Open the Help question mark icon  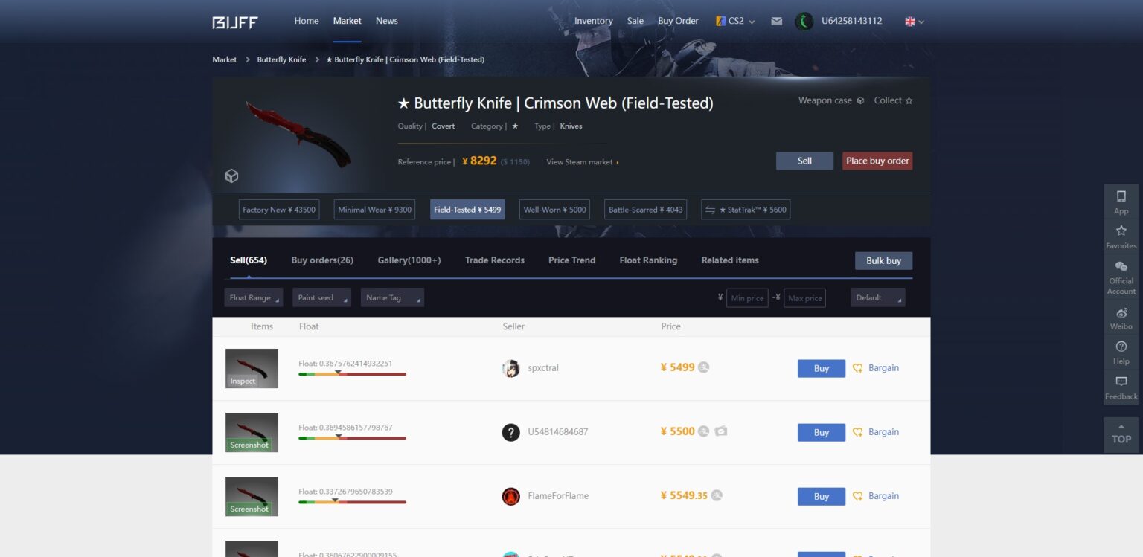[x=1121, y=347]
